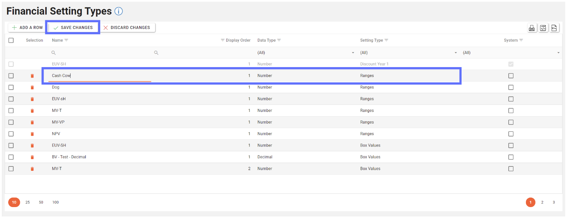Go to page 2 of the grid
This screenshot has width=568, height=218.
coord(542,202)
